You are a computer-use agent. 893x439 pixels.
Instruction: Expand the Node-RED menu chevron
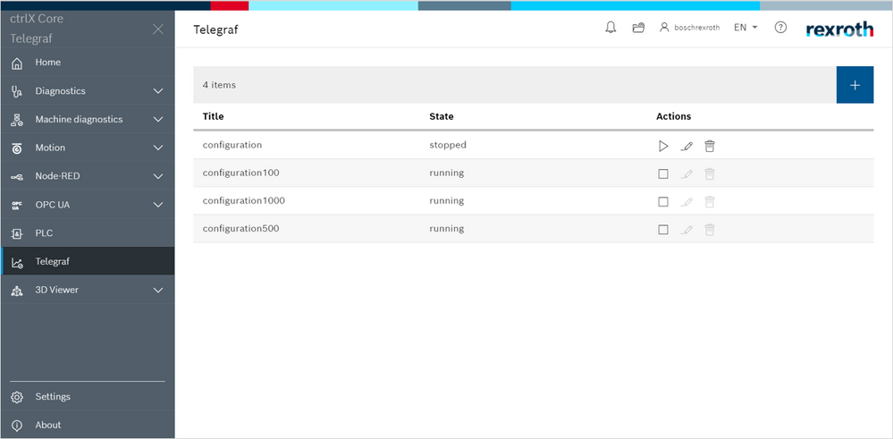pos(158,176)
